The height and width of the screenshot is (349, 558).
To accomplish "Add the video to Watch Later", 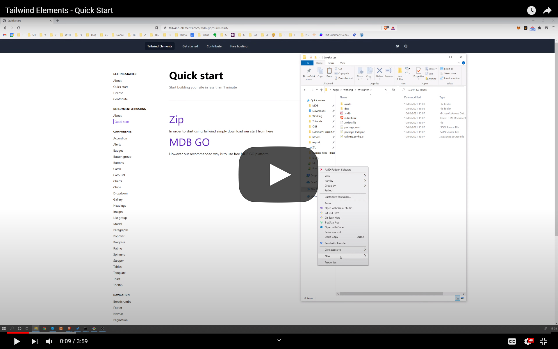I will click(x=531, y=10).
